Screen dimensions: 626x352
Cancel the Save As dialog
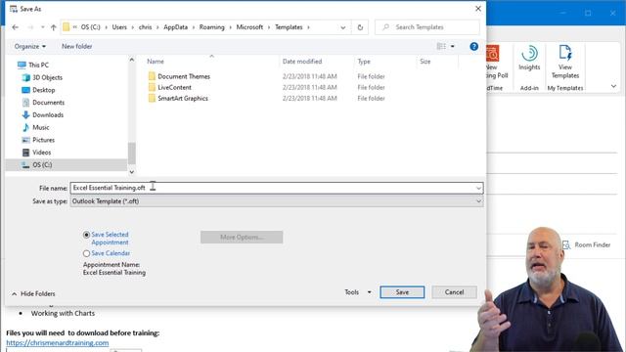tap(454, 292)
